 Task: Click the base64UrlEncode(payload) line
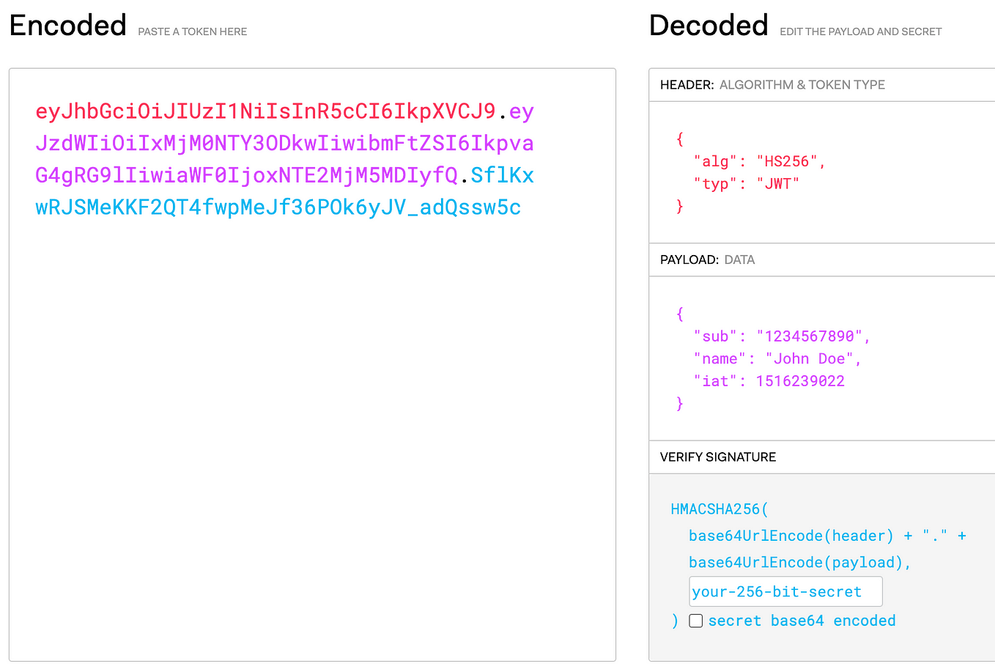pyautogui.click(x=799, y=563)
